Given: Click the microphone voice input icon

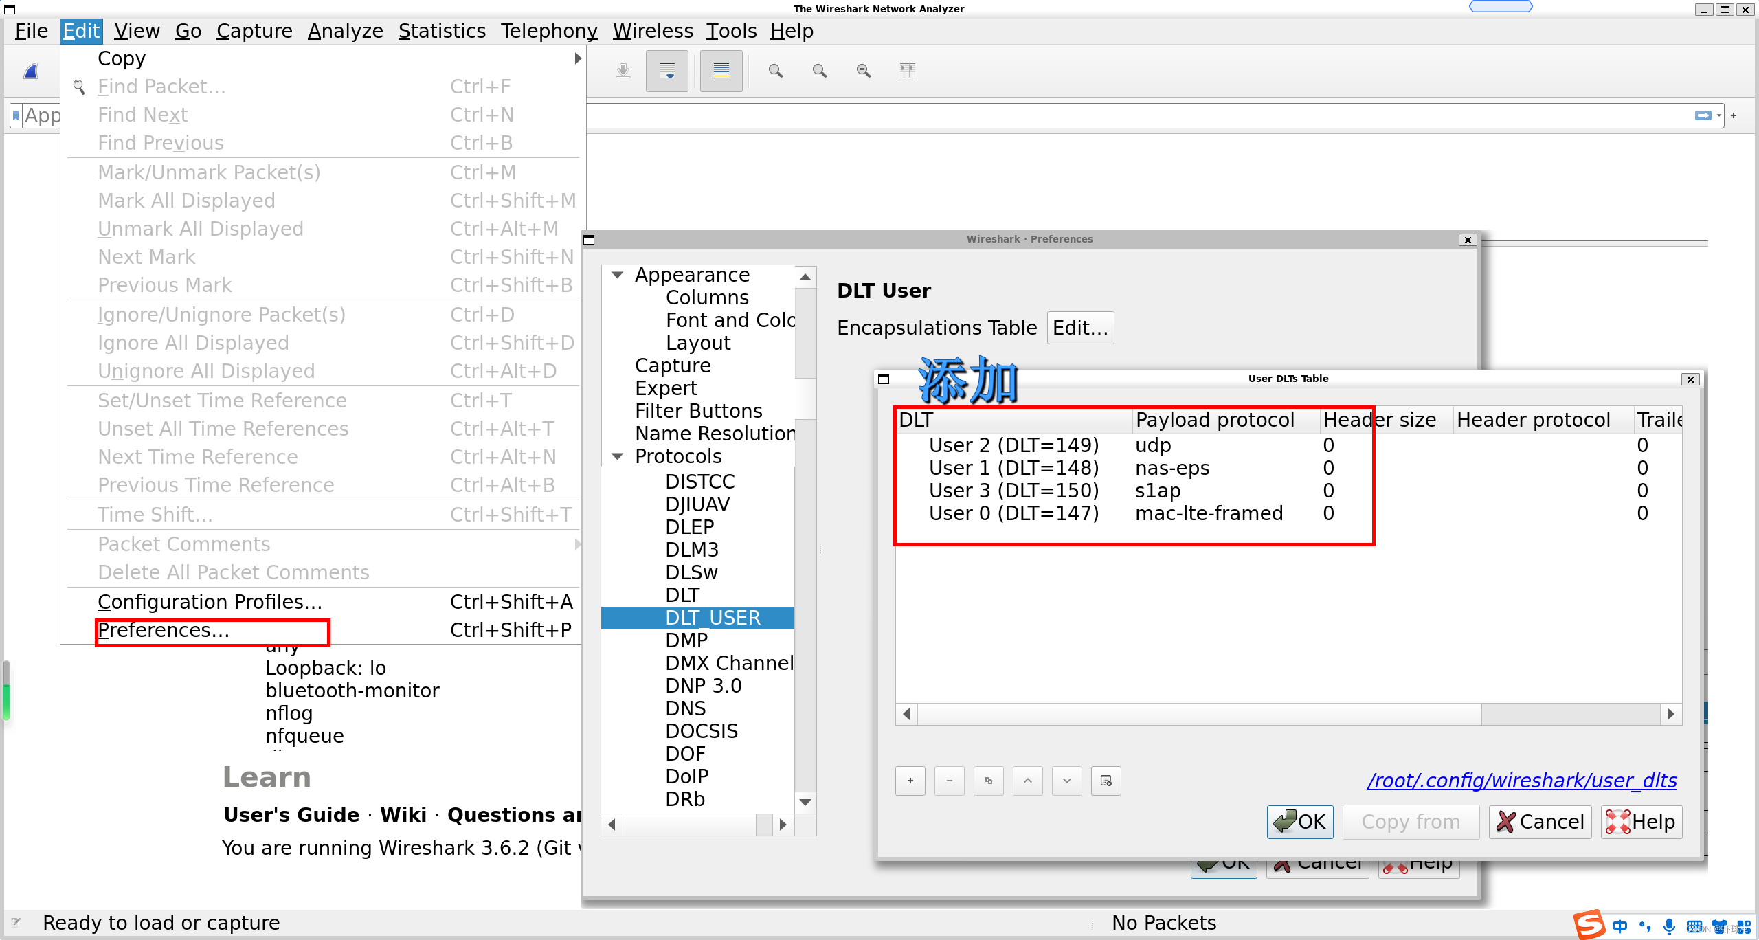Looking at the screenshot, I should [1669, 926].
